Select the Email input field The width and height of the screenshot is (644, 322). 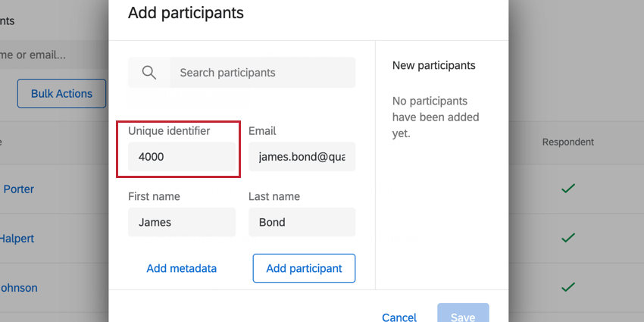302,157
